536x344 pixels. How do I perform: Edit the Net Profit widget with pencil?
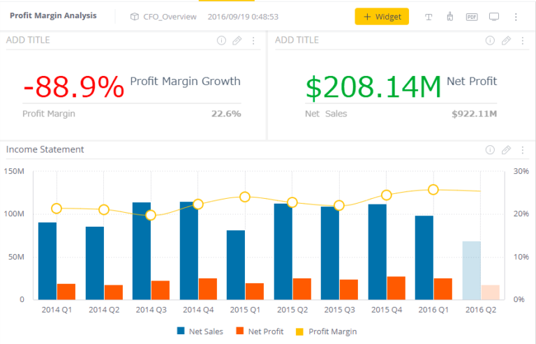(506, 41)
